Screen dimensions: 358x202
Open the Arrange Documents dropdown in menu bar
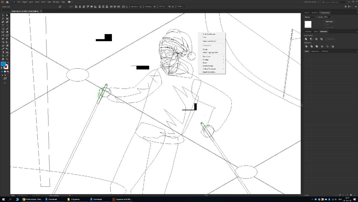coord(70,2)
